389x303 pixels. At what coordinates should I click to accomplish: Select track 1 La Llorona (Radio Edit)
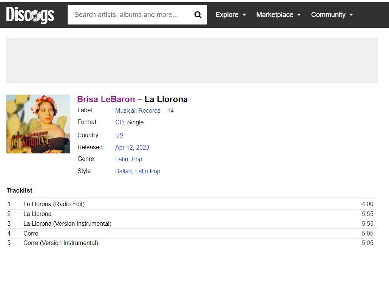(x=54, y=204)
